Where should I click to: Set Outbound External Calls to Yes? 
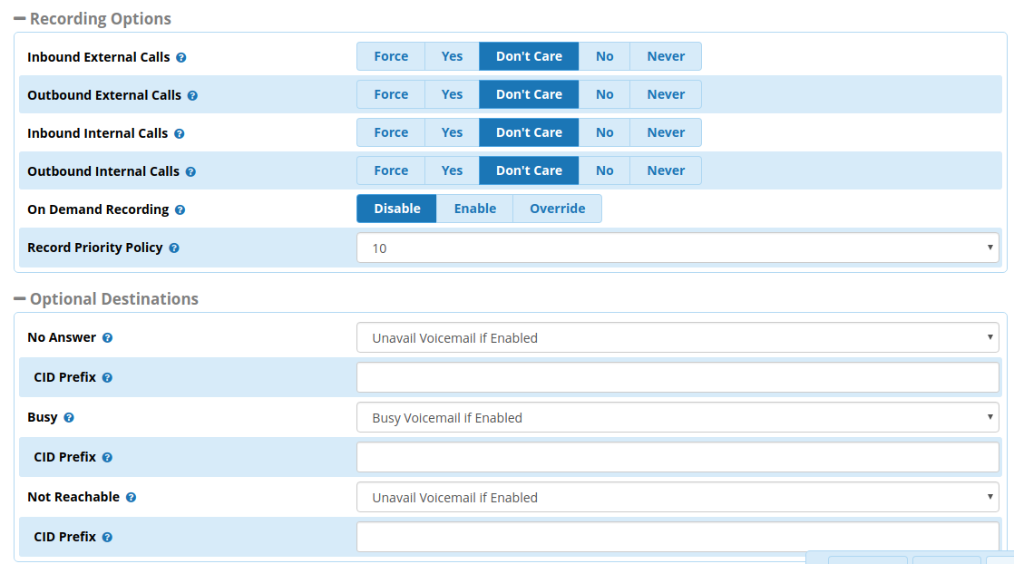tap(452, 94)
